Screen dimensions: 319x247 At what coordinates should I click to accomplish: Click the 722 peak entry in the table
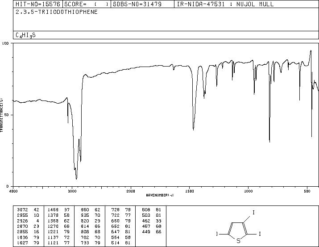coord(116,215)
